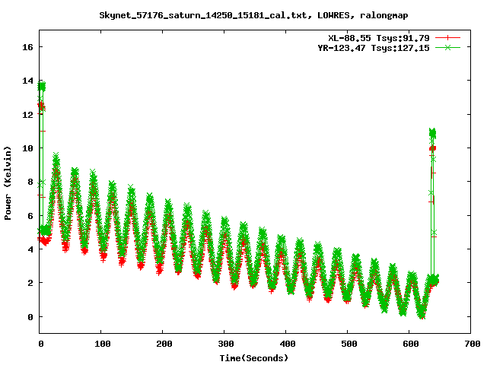Click the green YR legend line sample
The width and height of the screenshot is (487, 365).
pos(447,47)
